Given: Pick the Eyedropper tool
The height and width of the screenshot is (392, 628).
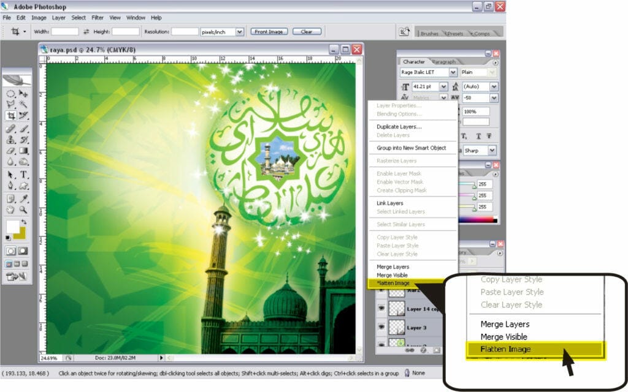Looking at the screenshot, I should tap(24, 198).
